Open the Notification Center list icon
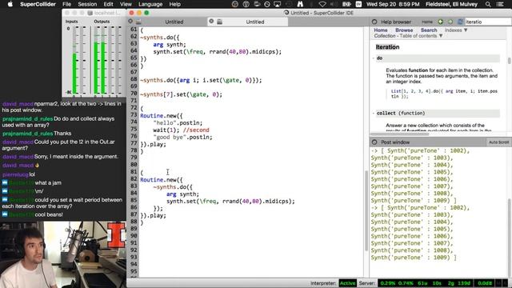 pyautogui.click(x=500, y=4)
